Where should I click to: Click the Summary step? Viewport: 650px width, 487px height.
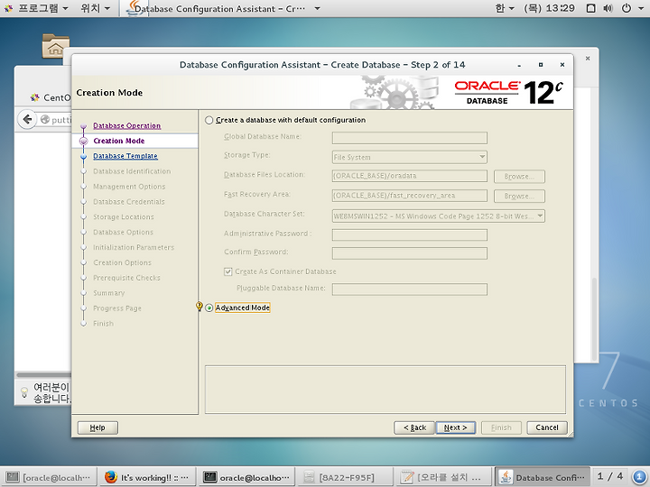pyautogui.click(x=108, y=293)
